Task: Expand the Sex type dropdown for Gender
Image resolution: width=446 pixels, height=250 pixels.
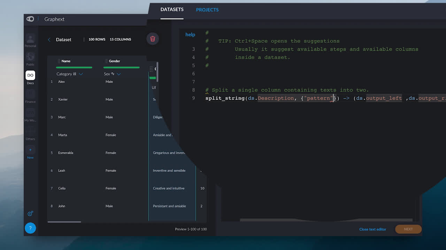Action: coord(119,74)
